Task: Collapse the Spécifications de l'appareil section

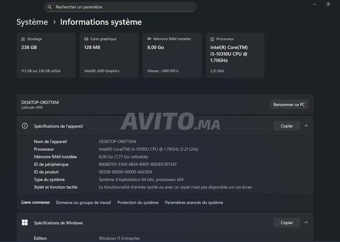Action: click(307, 126)
